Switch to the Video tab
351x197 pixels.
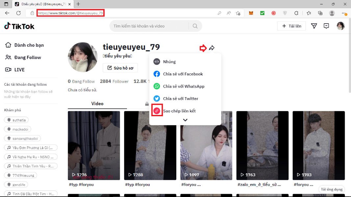tap(97, 103)
